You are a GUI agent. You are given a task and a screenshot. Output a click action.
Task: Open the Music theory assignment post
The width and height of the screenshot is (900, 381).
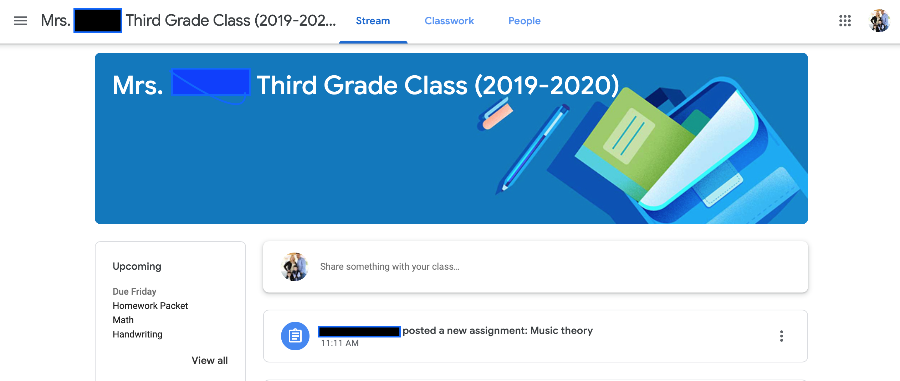click(x=535, y=336)
